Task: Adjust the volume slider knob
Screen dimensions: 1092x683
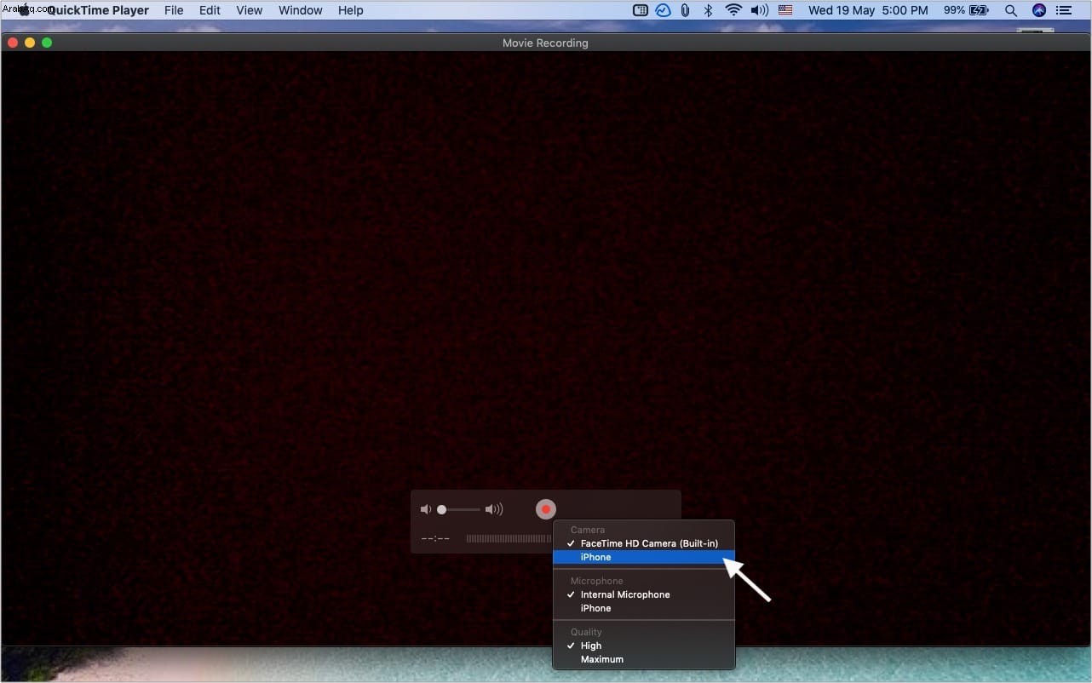Action: pos(441,509)
